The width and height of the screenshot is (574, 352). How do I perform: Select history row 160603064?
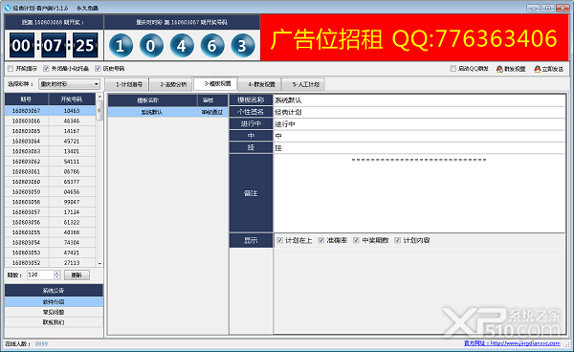[50, 141]
